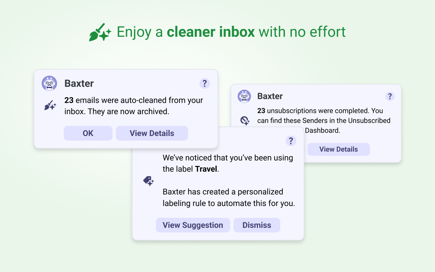The height and width of the screenshot is (272, 435).
Task: Open help on the left Baxter card
Action: [205, 83]
